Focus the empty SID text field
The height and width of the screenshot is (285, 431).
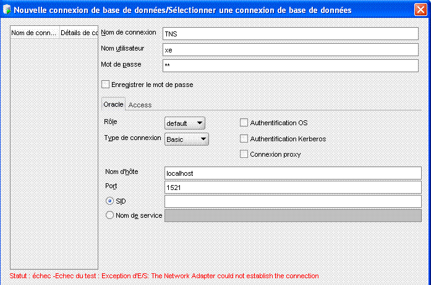(293, 201)
